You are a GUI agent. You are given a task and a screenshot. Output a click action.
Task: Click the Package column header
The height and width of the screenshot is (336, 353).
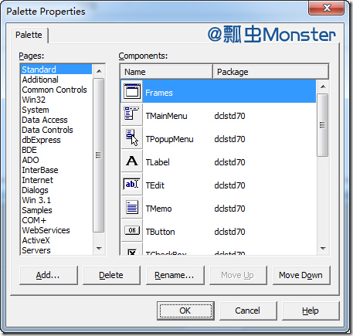click(270, 72)
